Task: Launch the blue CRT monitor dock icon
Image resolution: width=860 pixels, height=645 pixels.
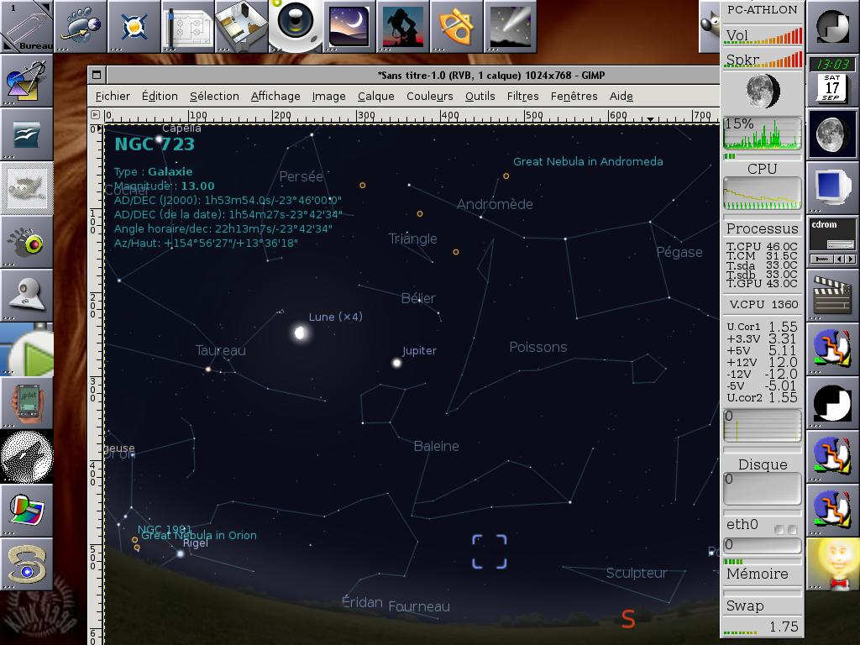Action: pos(832,187)
